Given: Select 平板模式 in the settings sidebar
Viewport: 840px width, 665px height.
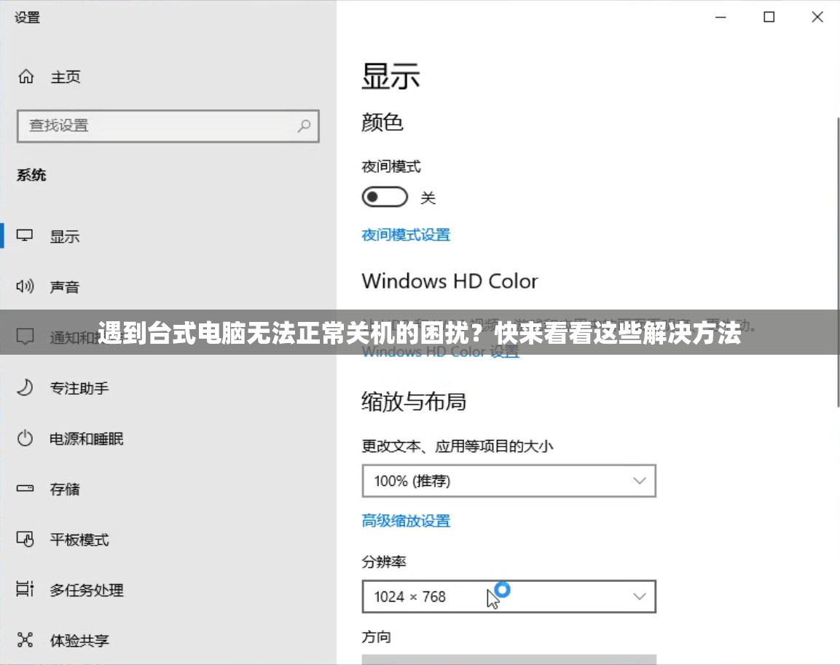Looking at the screenshot, I should [x=79, y=539].
